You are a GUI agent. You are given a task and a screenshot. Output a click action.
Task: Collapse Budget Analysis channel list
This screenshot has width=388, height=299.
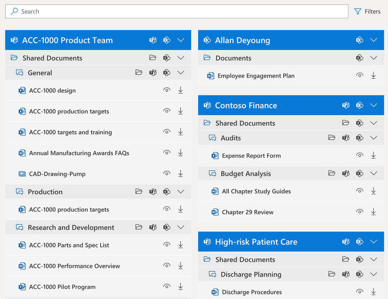click(x=373, y=173)
